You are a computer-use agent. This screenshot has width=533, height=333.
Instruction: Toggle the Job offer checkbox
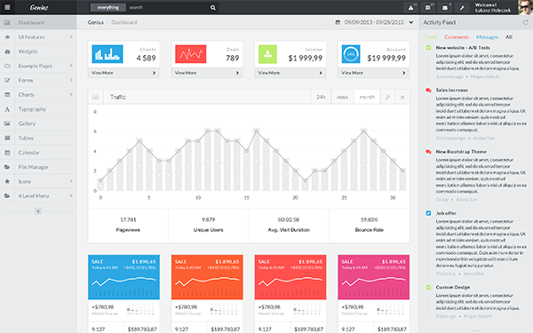[x=428, y=213]
